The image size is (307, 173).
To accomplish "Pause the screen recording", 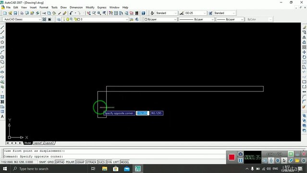I will pyautogui.click(x=240, y=161).
